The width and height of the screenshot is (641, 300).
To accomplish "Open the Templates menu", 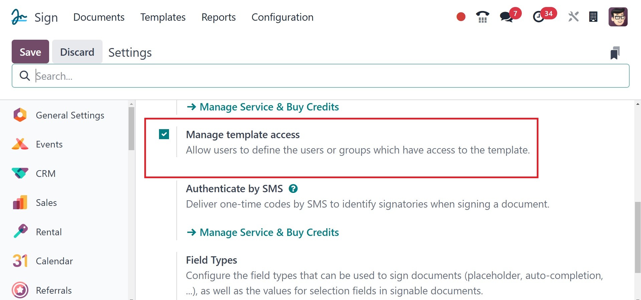I will [x=163, y=17].
